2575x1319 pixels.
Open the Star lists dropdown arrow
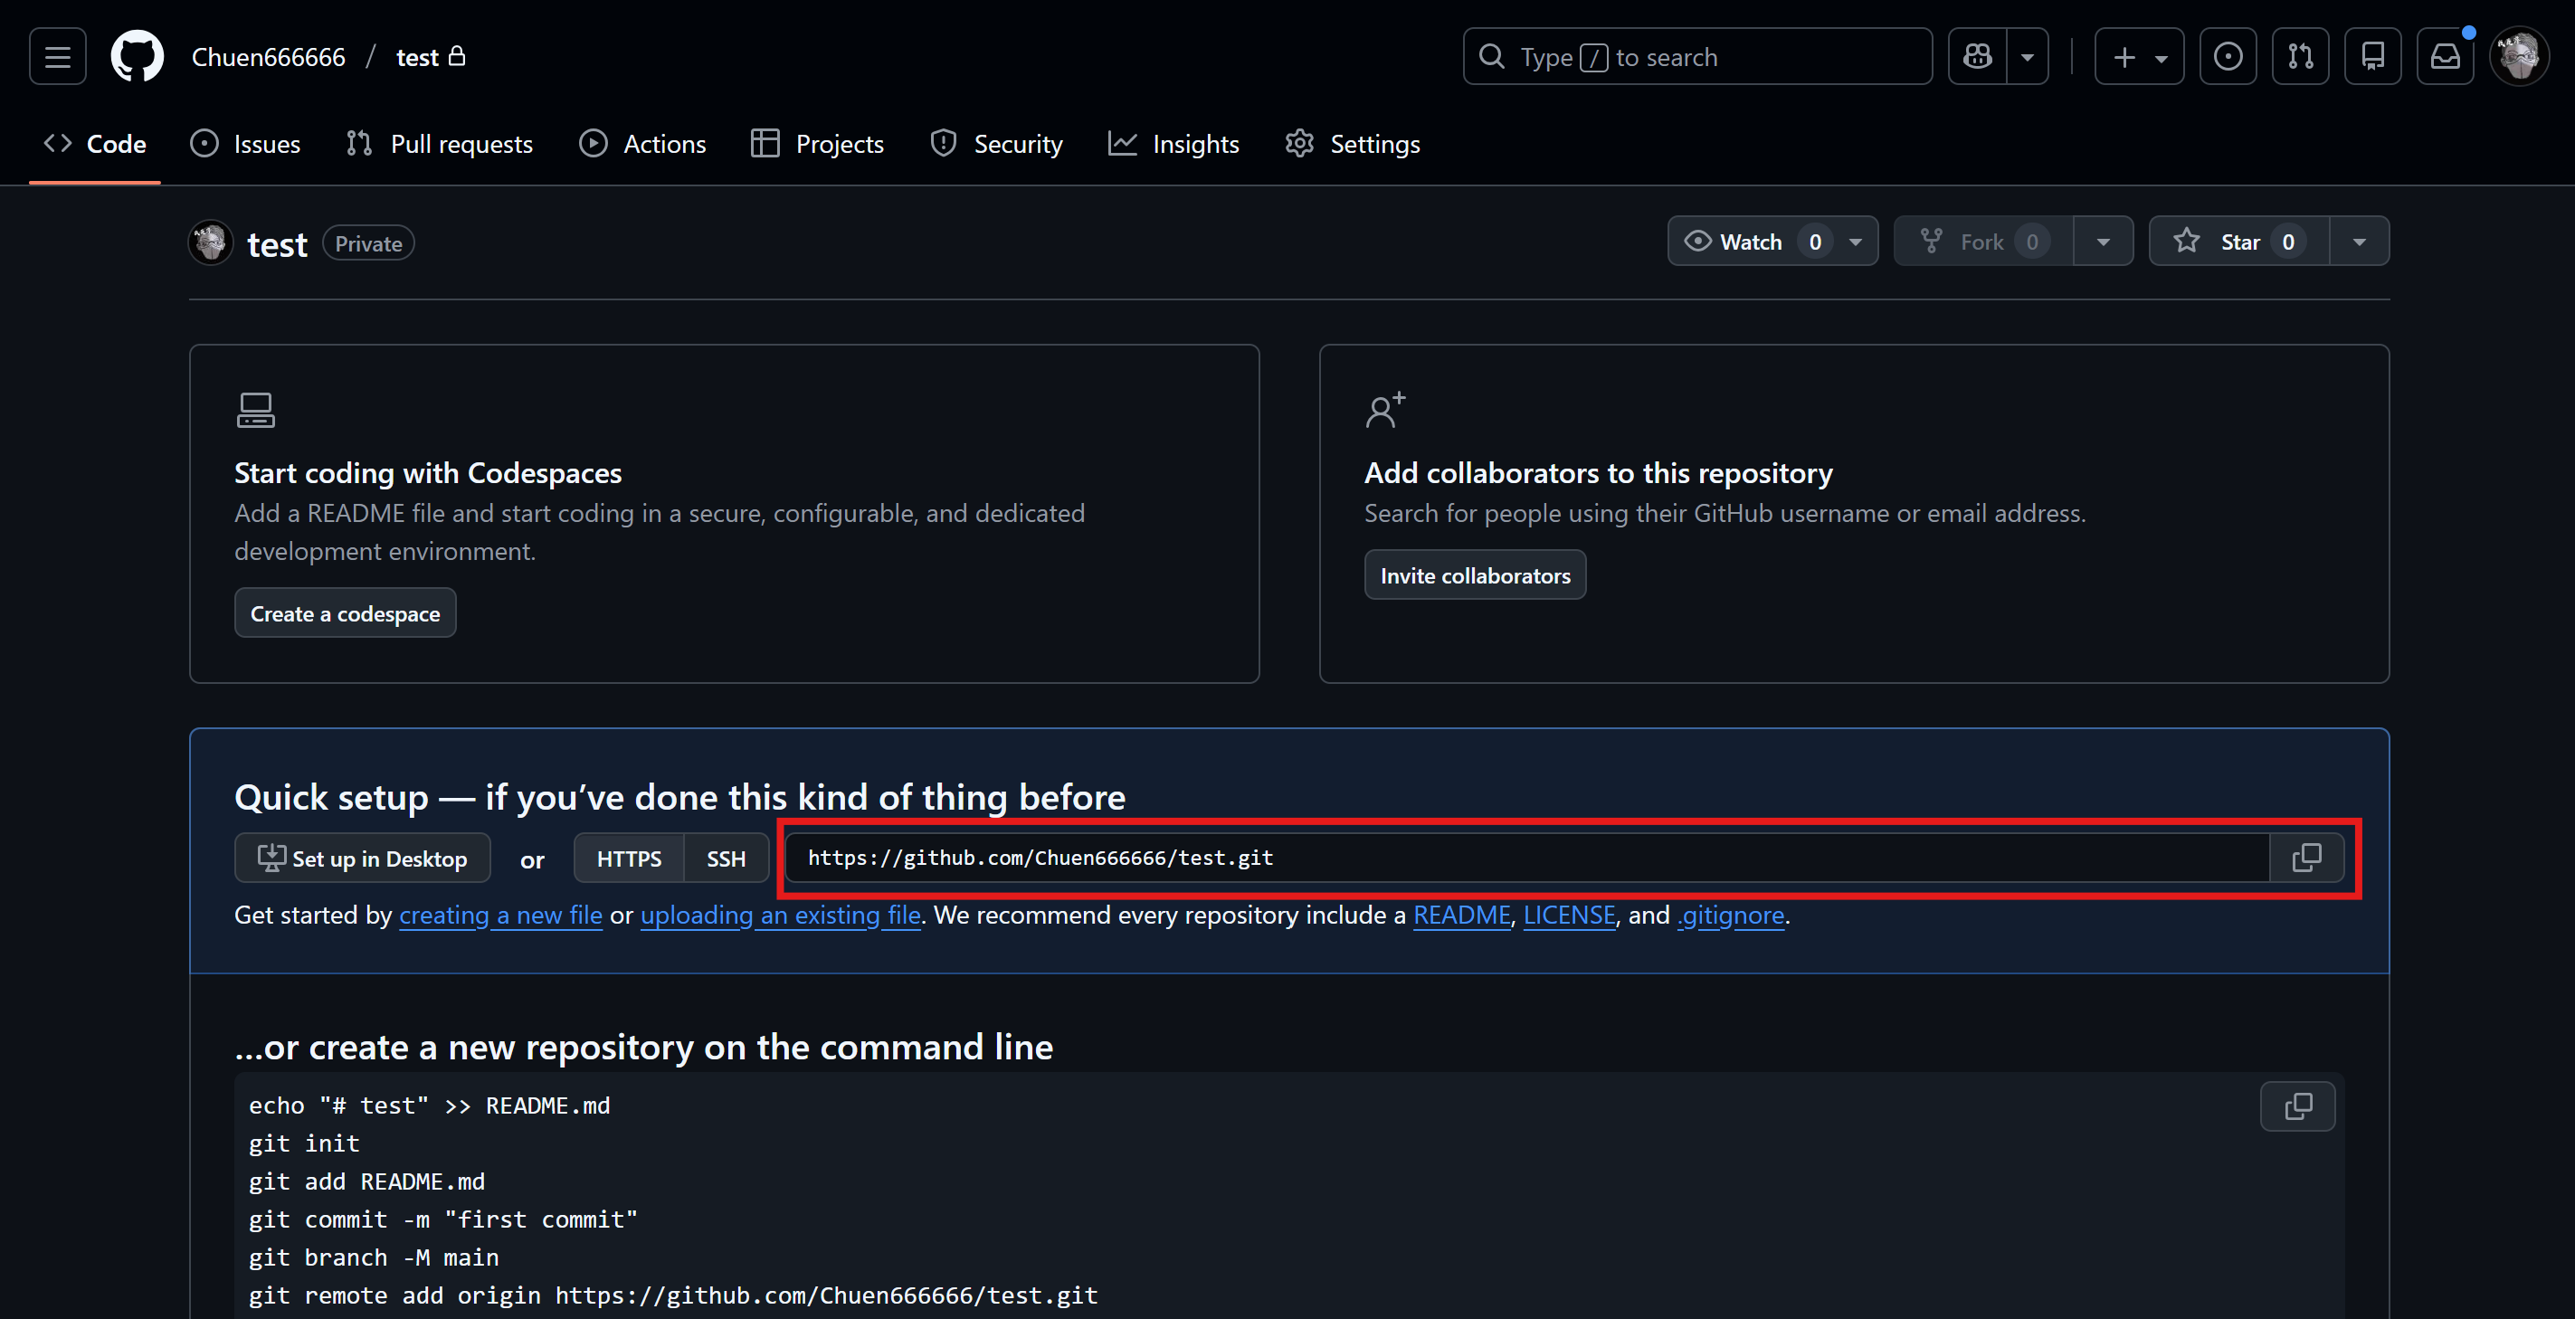2359,242
